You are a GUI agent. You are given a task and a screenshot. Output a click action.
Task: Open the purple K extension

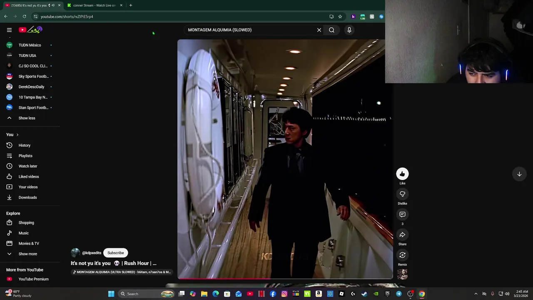click(x=353, y=17)
